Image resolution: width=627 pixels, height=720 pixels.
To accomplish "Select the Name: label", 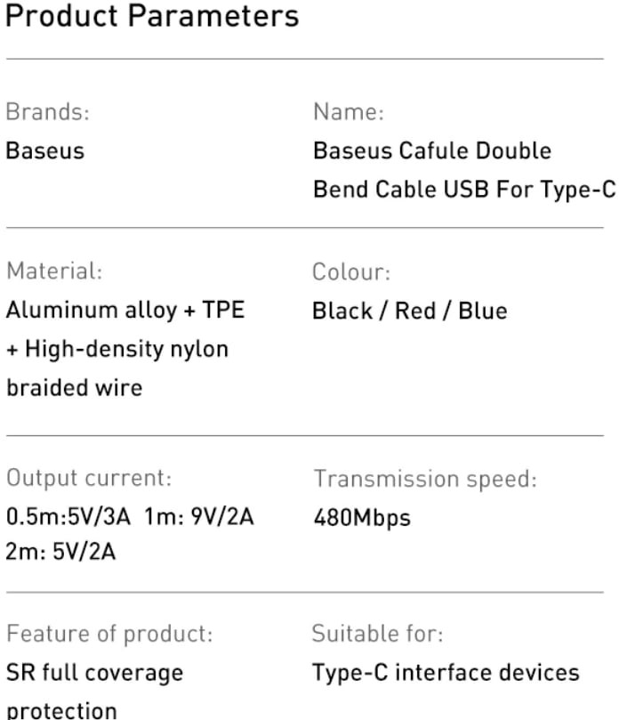I will [349, 111].
